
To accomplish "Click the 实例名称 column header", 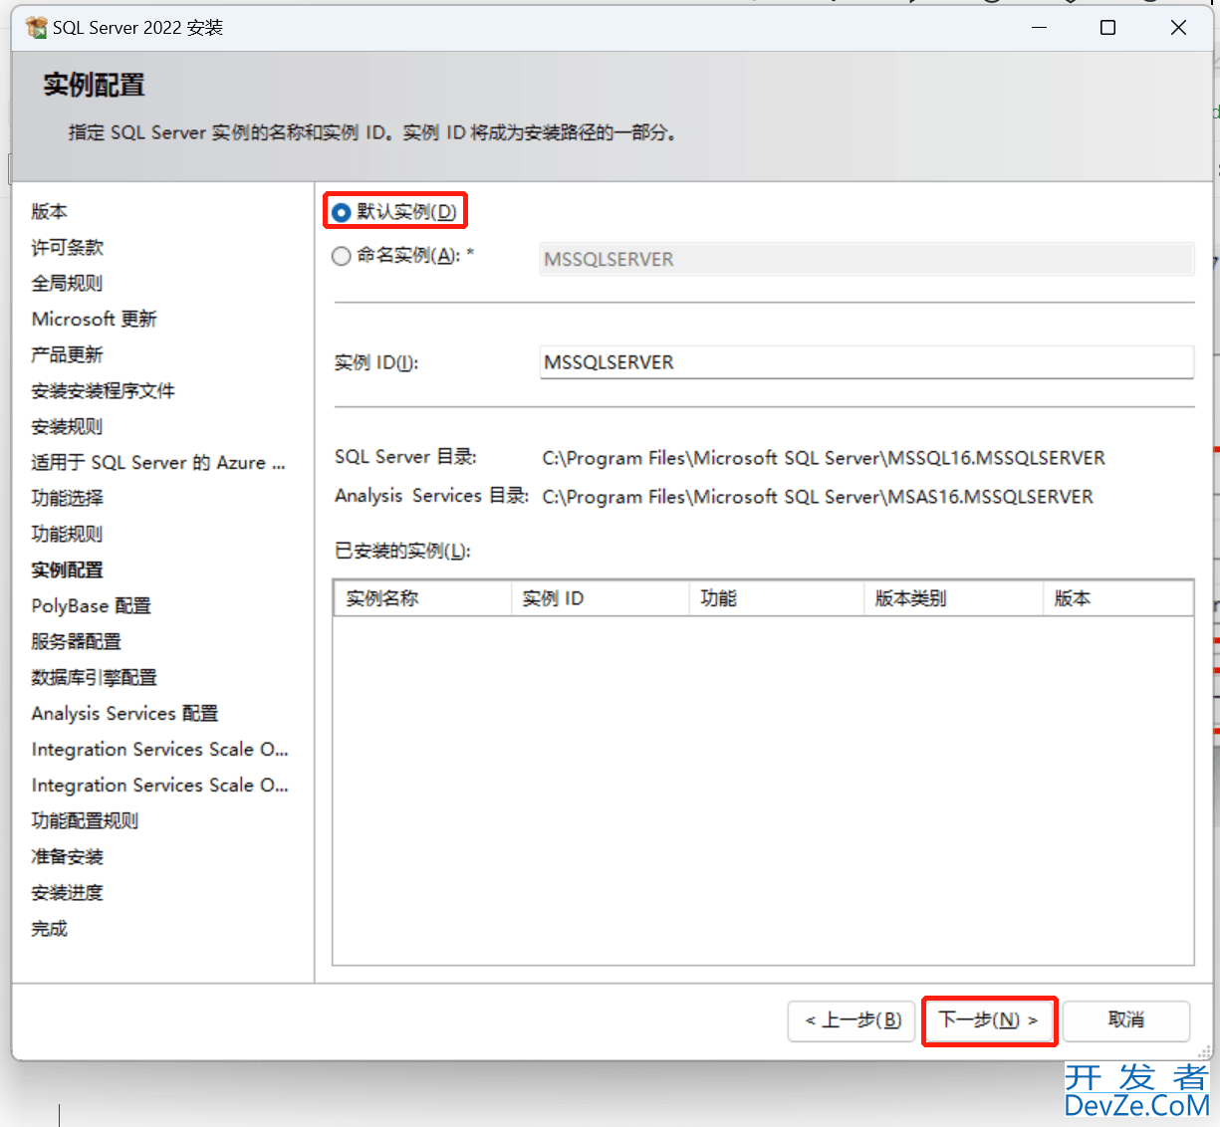I will [x=422, y=598].
